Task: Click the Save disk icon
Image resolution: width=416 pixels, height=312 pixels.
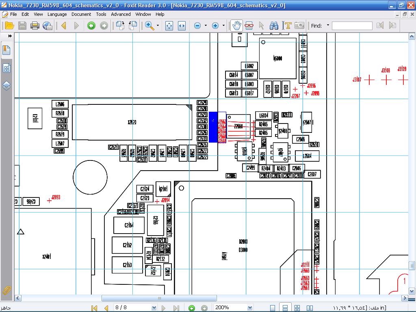Action: [22, 26]
